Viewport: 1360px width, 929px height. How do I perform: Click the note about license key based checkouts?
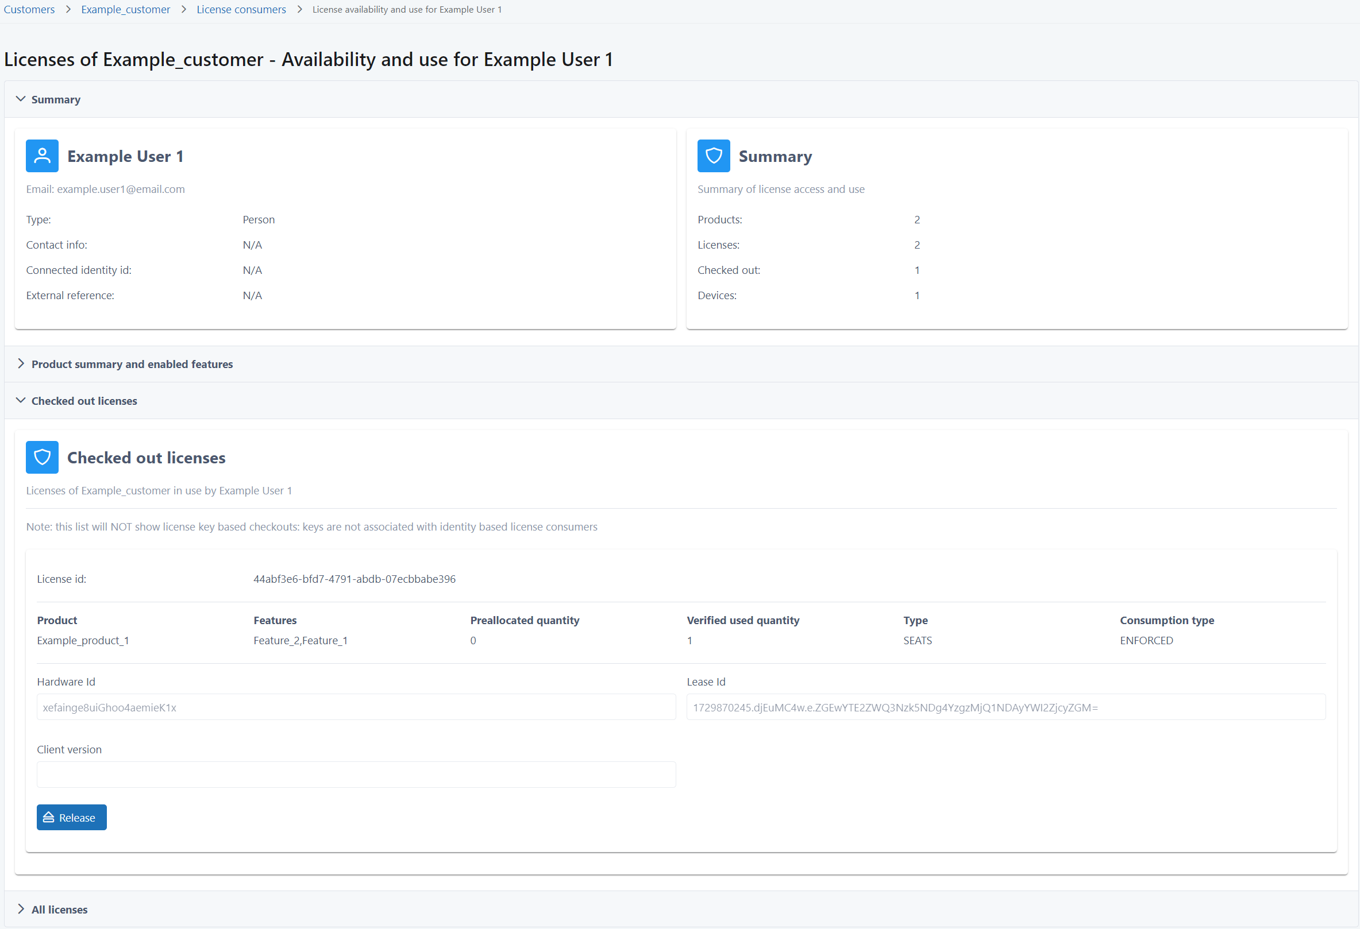311,527
